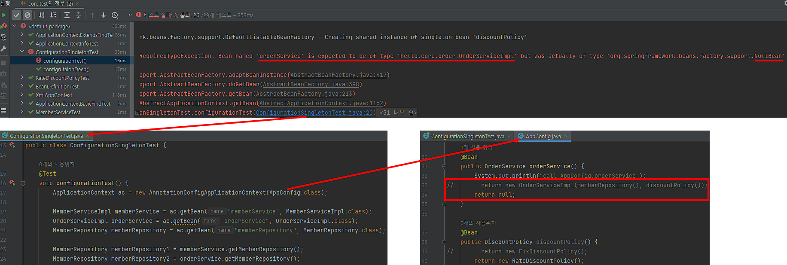Click '0개의 사용위치' usages hint above @Test
The height and width of the screenshot is (265, 787).
(57, 164)
